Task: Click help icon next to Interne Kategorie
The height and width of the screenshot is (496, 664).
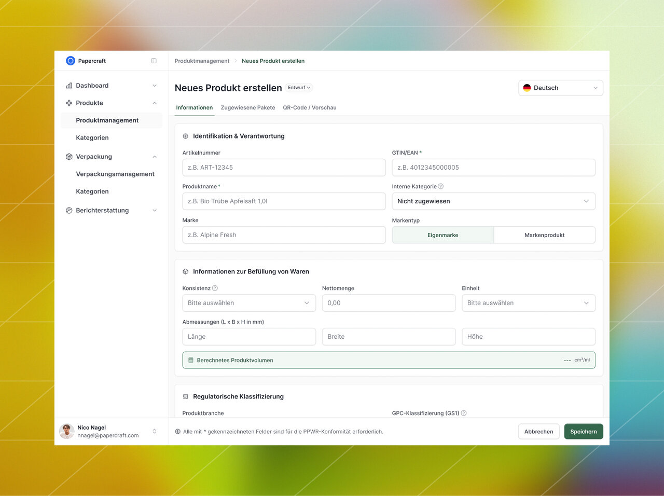Action: point(441,187)
